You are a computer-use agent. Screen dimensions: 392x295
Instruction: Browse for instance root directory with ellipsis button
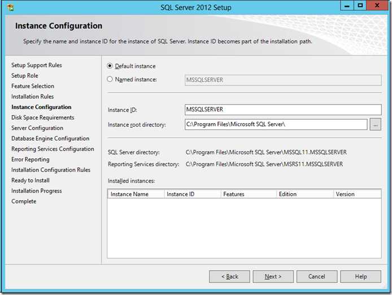point(376,124)
